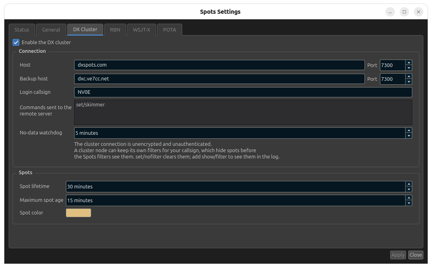This screenshot has height=268, width=432.
Task: Click the Backup host field dxc.ve7cc.net
Action: point(219,79)
